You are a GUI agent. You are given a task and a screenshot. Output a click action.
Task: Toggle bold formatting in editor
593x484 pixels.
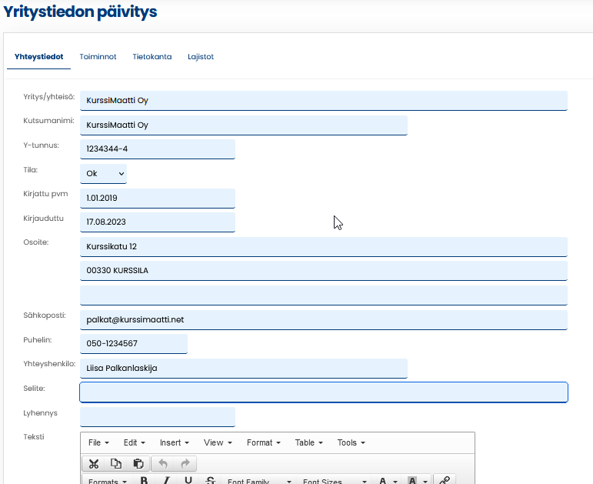144,481
